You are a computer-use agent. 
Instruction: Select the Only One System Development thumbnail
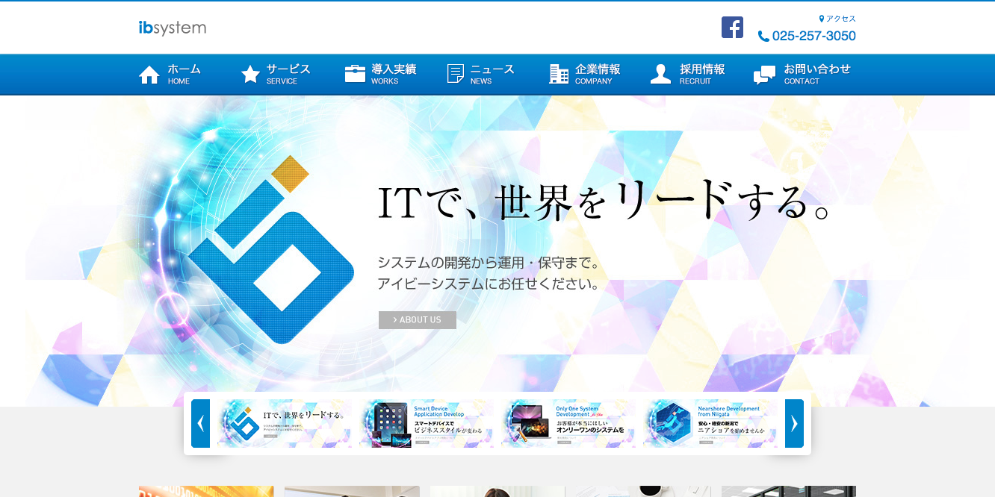click(568, 423)
